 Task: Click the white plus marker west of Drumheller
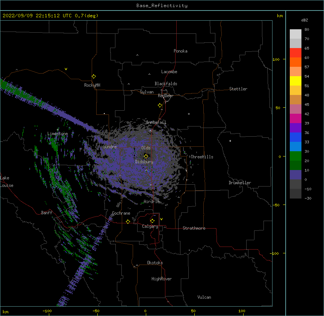click(230, 141)
